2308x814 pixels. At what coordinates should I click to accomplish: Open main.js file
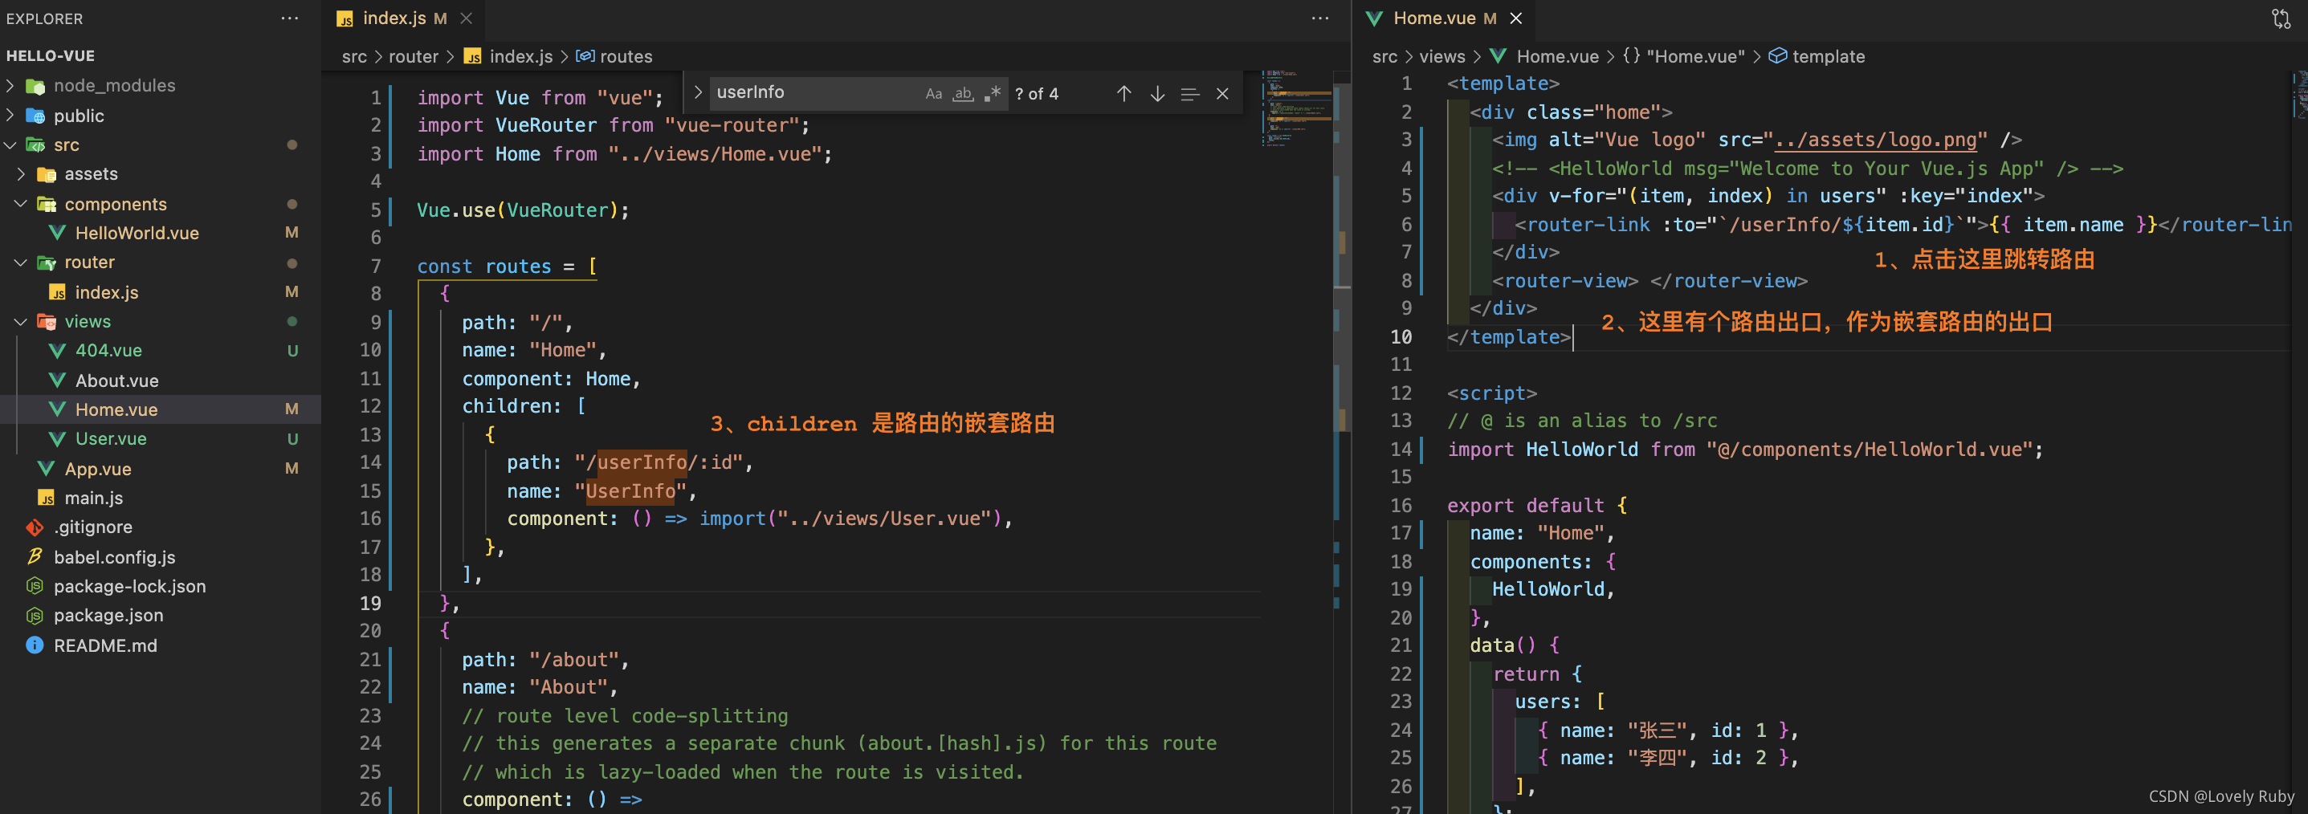click(93, 498)
